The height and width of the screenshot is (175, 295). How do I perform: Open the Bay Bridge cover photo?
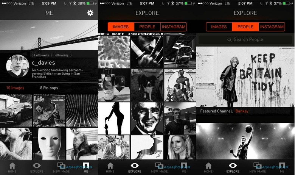pyautogui.click(x=49, y=35)
